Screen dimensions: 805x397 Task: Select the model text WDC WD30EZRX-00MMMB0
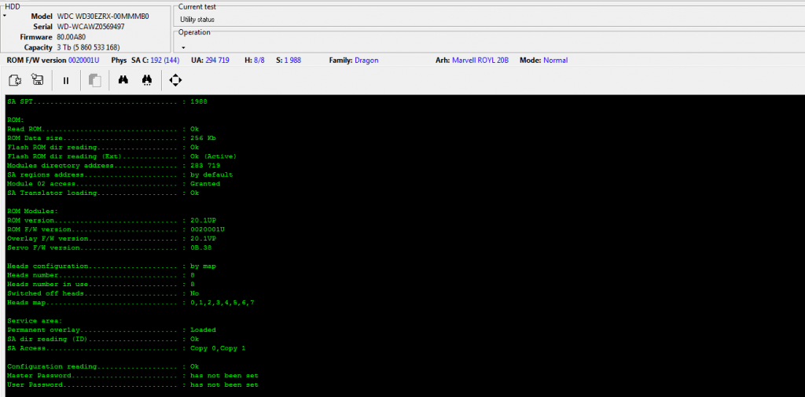point(103,16)
